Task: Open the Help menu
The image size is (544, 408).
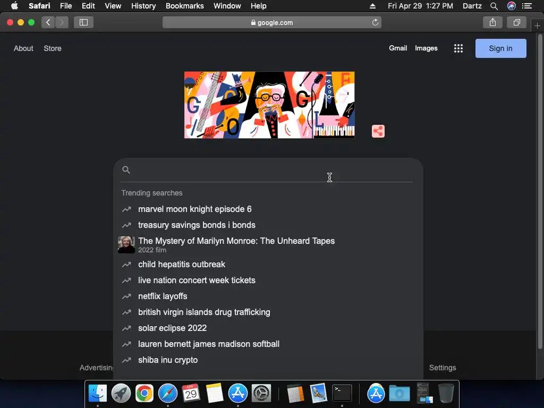Action: (259, 6)
